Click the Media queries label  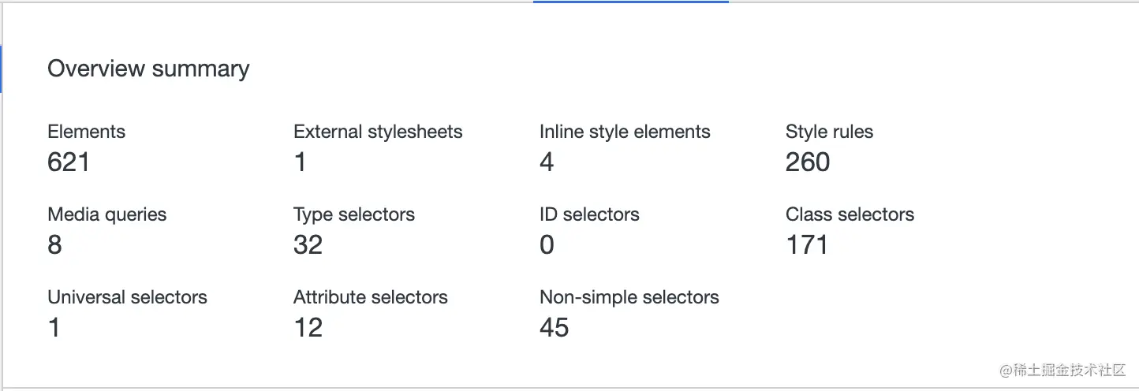(107, 214)
